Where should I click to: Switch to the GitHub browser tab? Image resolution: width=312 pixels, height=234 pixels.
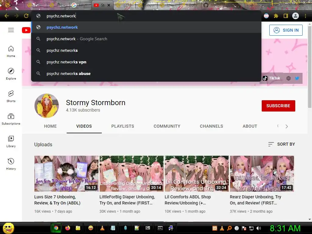click(212, 5)
